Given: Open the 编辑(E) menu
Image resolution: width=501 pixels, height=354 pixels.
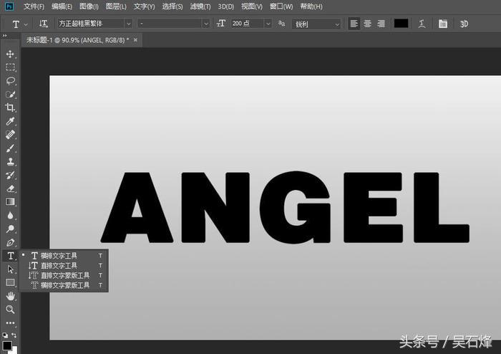Looking at the screenshot, I should (x=62, y=6).
